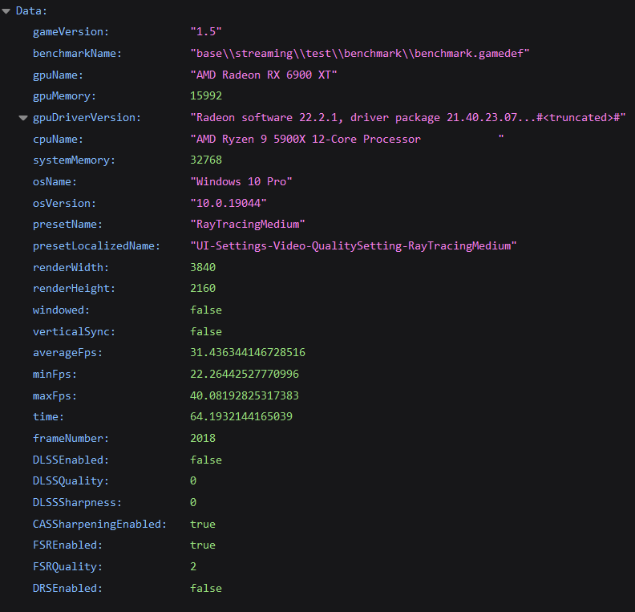Select the windowed key
The width and height of the screenshot is (635, 612).
(61, 310)
